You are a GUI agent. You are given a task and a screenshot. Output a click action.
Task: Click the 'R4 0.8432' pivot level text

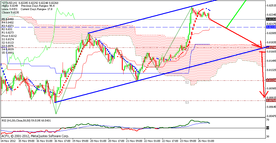point(8,23)
